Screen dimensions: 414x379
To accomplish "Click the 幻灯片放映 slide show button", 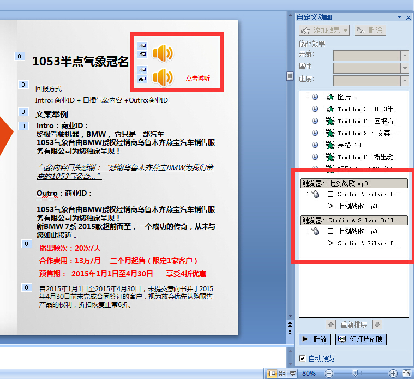I will pos(361,339).
